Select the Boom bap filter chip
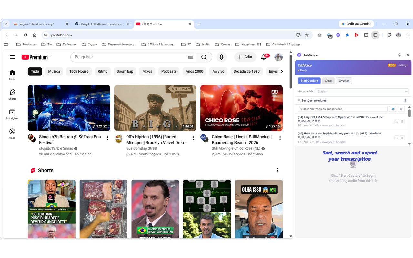The image size is (413, 258). tap(125, 71)
